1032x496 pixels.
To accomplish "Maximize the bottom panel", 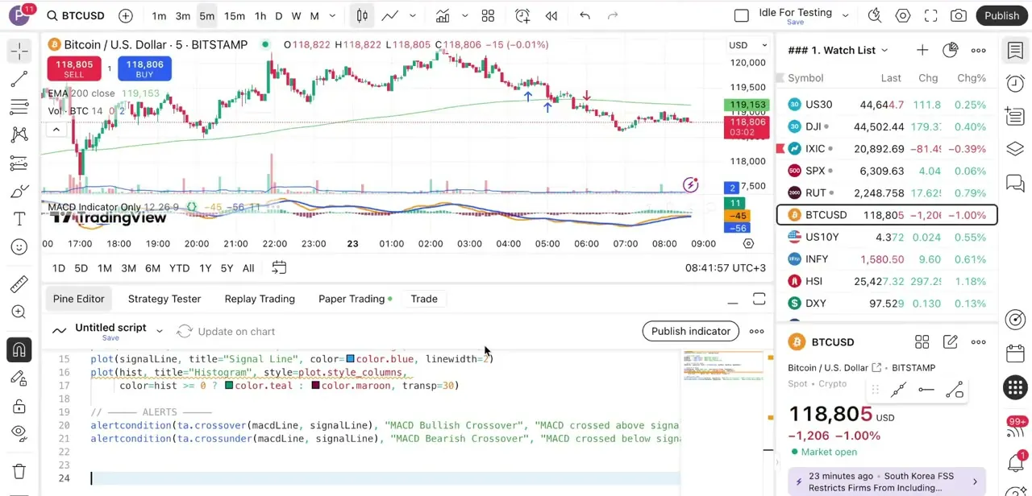I will pos(759,300).
